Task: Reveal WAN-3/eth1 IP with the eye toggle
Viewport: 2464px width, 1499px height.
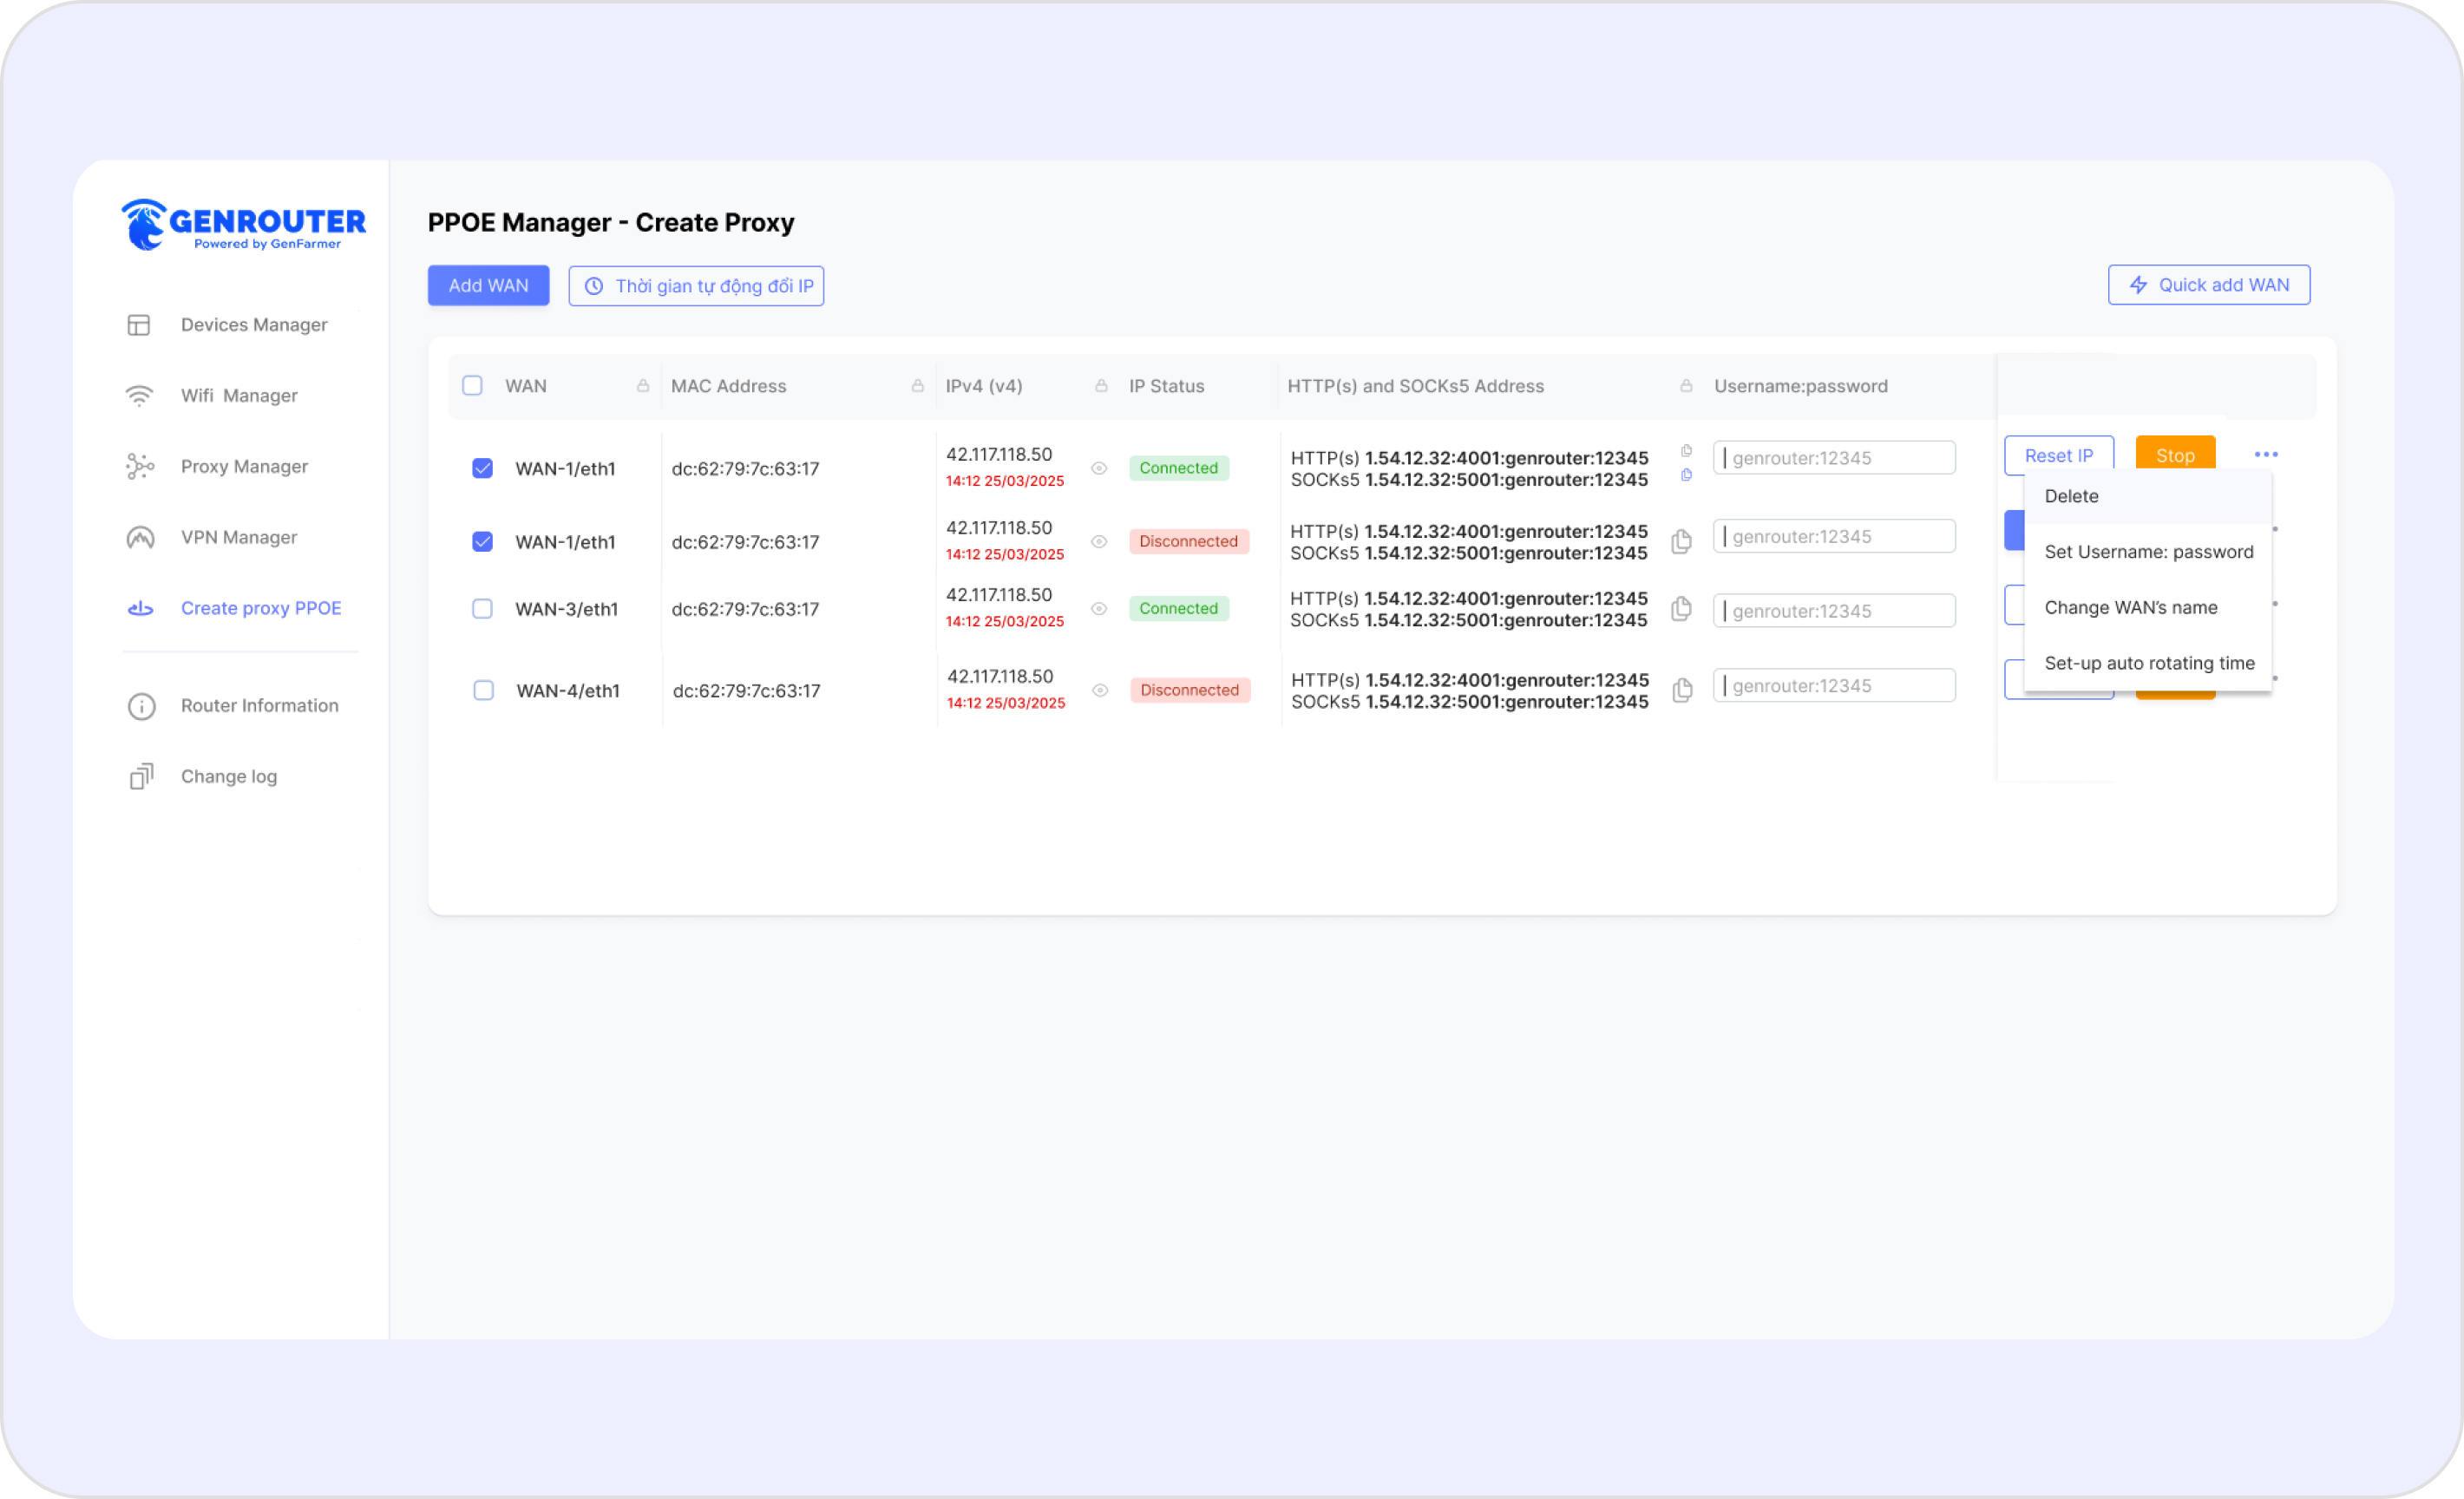Action: tap(1099, 608)
